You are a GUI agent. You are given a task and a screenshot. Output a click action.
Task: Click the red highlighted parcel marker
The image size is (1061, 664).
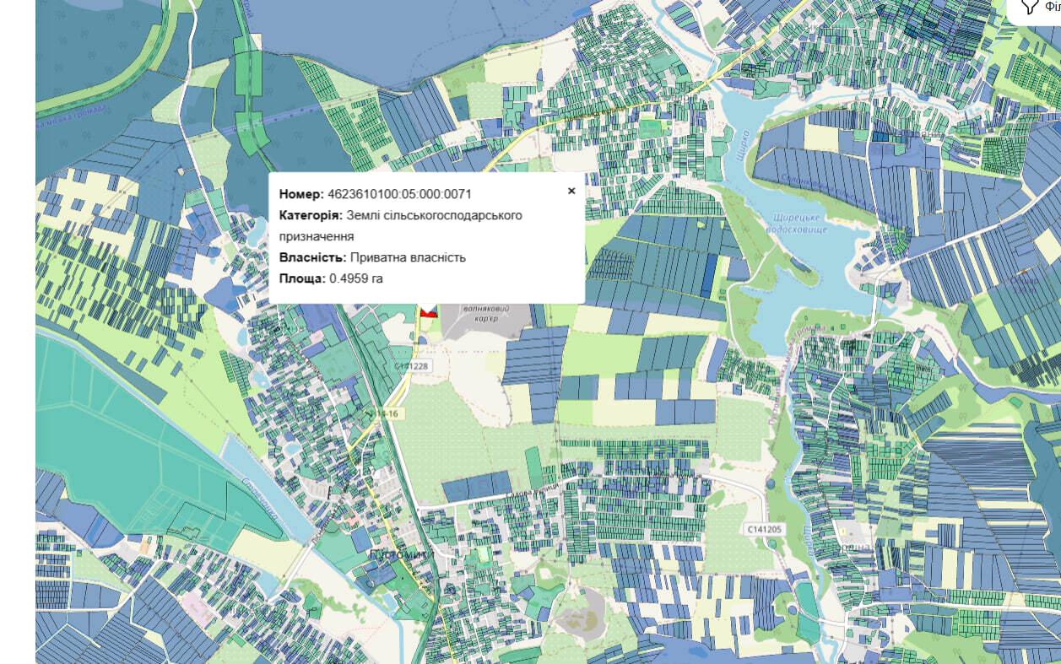428,310
